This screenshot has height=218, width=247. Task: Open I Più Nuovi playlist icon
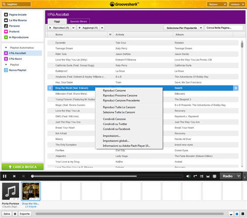pyautogui.click(x=6, y=59)
